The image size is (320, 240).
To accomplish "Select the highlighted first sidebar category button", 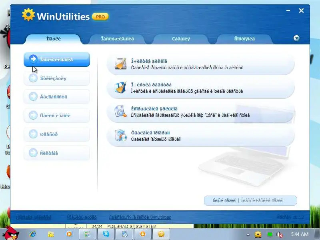I will pyautogui.click(x=57, y=59).
